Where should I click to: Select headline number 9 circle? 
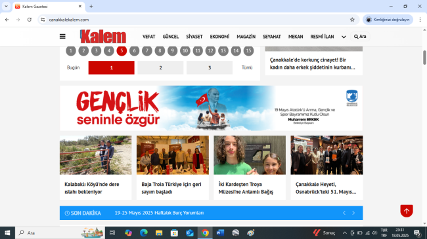172,51
